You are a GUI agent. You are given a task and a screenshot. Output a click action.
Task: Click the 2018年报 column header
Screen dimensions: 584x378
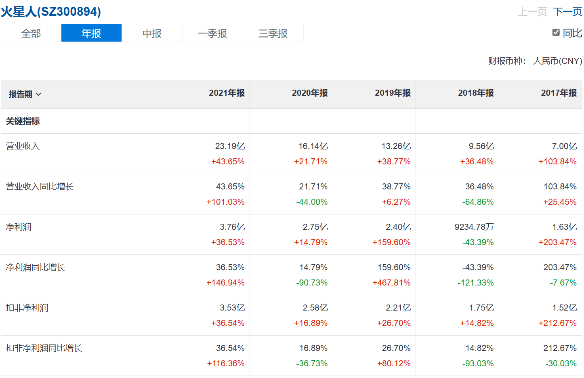[476, 93]
